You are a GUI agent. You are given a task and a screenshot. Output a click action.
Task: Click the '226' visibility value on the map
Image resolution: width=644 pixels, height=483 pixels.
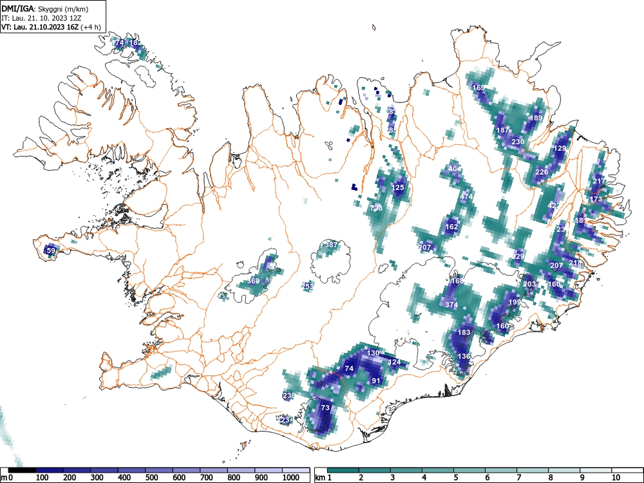pyautogui.click(x=542, y=172)
